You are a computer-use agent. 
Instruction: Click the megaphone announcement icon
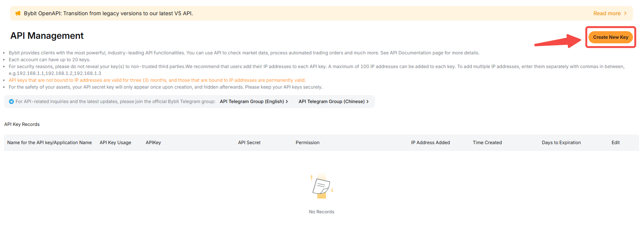click(18, 13)
